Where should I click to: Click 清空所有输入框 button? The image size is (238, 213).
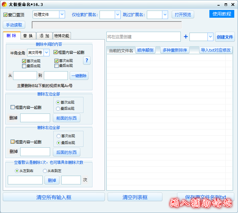pos(54,197)
